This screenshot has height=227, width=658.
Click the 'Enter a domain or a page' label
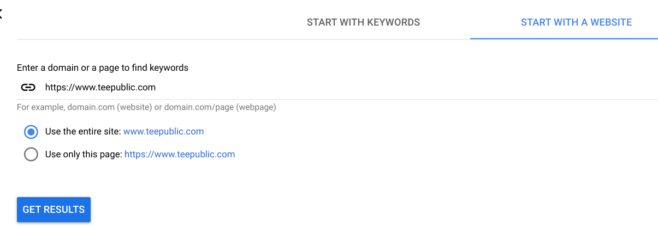(x=103, y=68)
